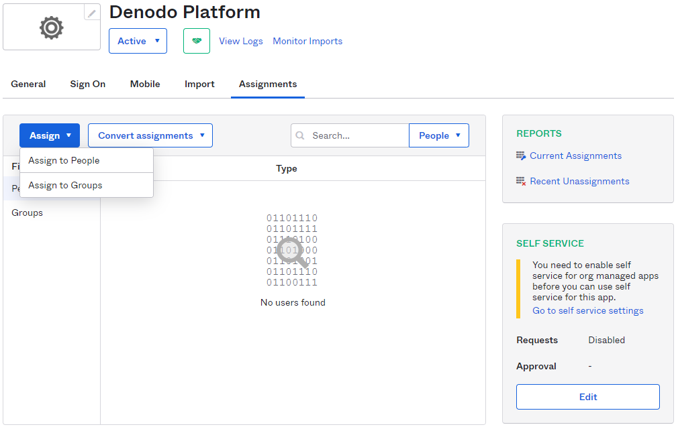676x429 pixels.
Task: Switch to the General tab
Action: (28, 84)
